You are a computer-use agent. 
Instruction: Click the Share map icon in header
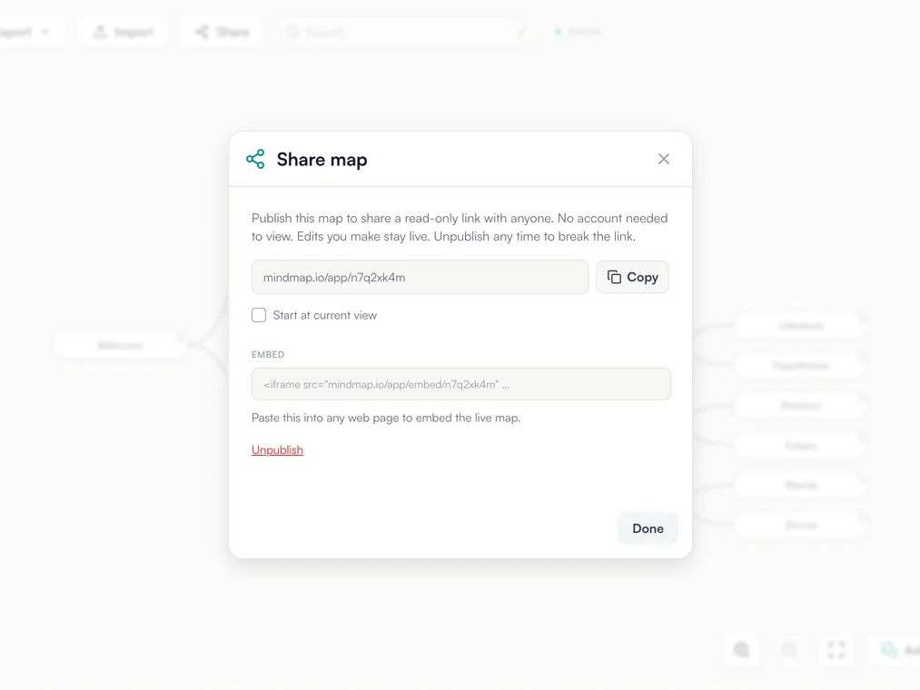pos(255,159)
